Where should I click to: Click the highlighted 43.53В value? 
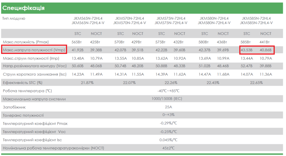pos(247,50)
